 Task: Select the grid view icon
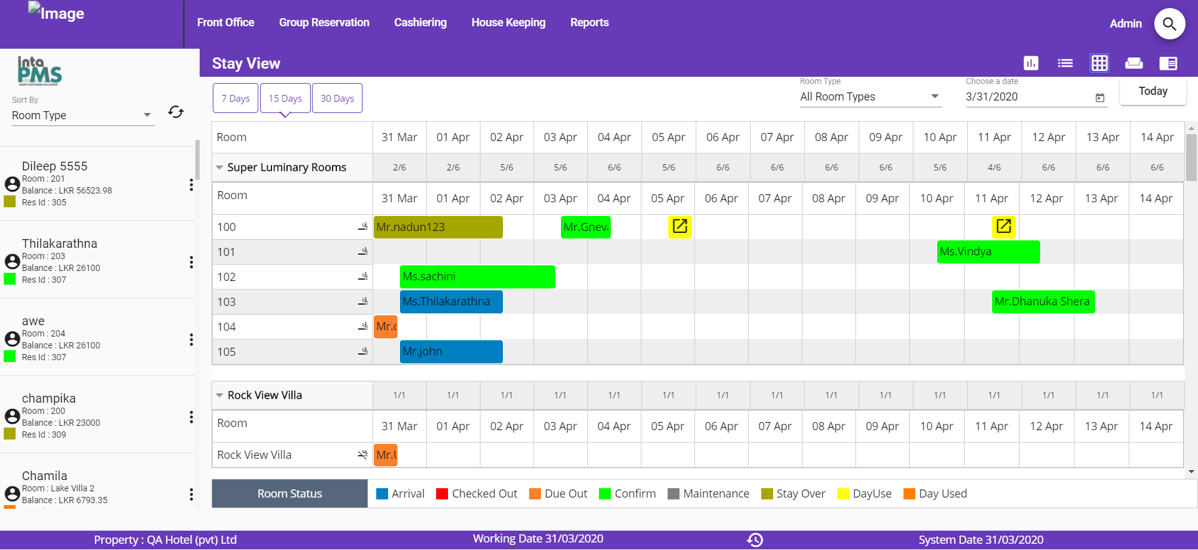[x=1099, y=63]
